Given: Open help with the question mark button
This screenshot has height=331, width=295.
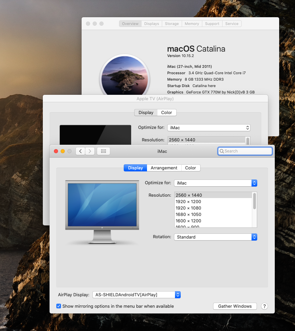Looking at the screenshot, I should [x=264, y=306].
